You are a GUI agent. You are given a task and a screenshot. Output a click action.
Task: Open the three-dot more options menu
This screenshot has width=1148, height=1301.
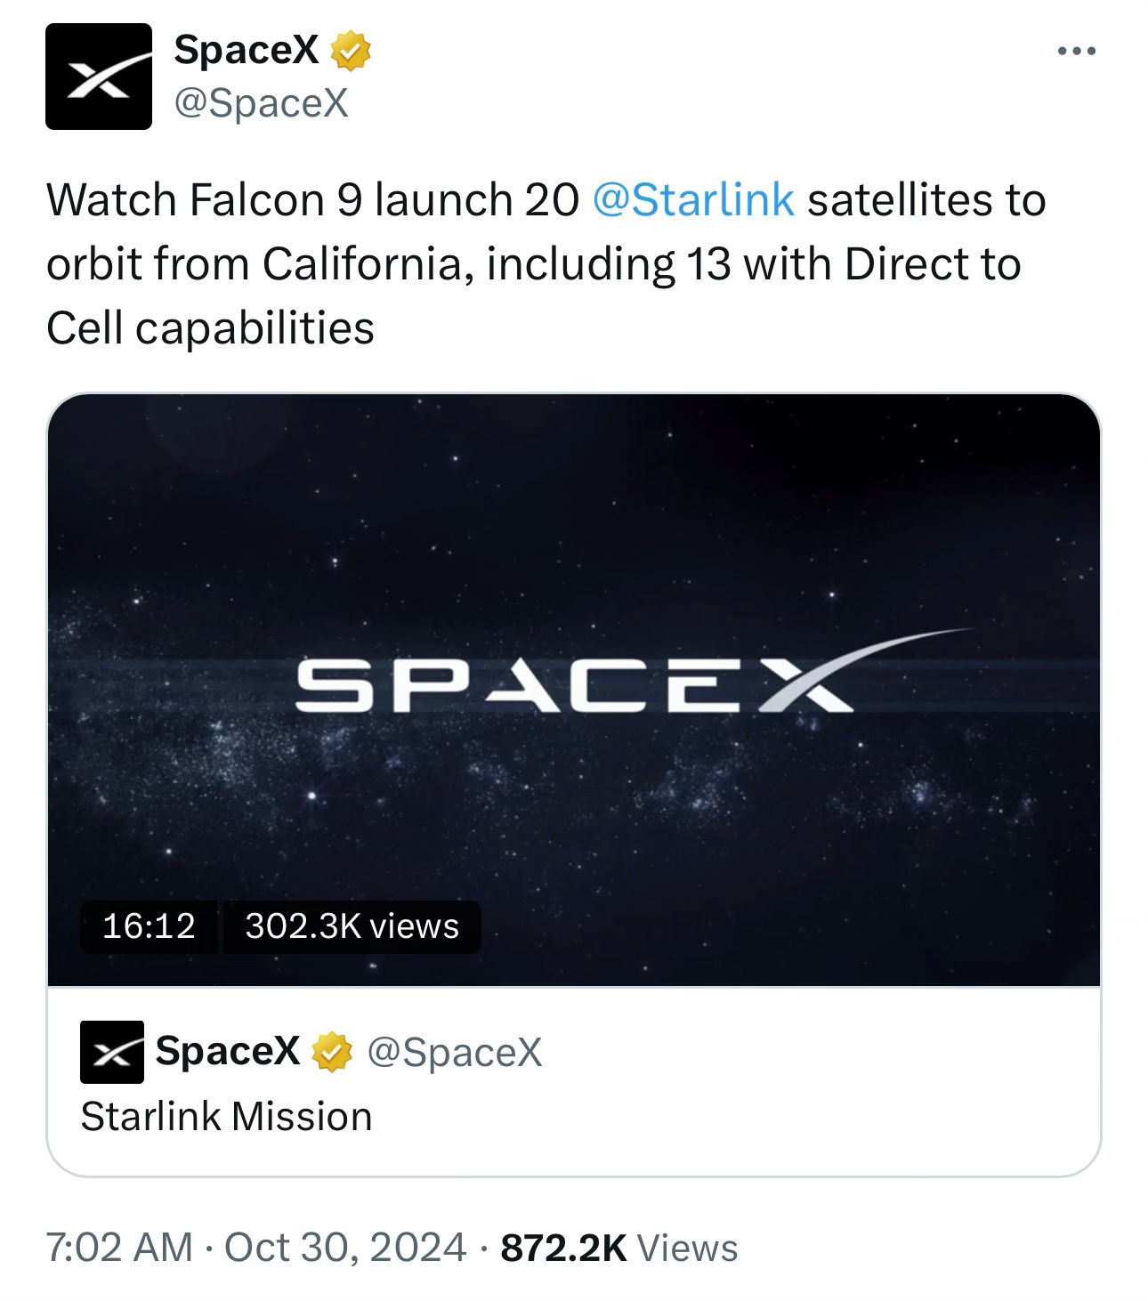1077,51
